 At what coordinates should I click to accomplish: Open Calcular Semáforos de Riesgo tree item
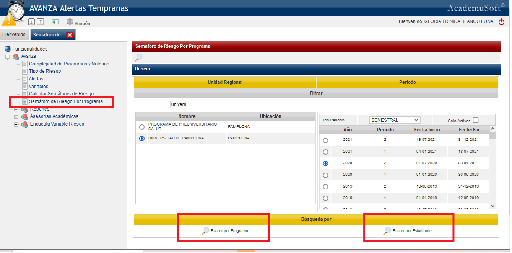(x=61, y=94)
